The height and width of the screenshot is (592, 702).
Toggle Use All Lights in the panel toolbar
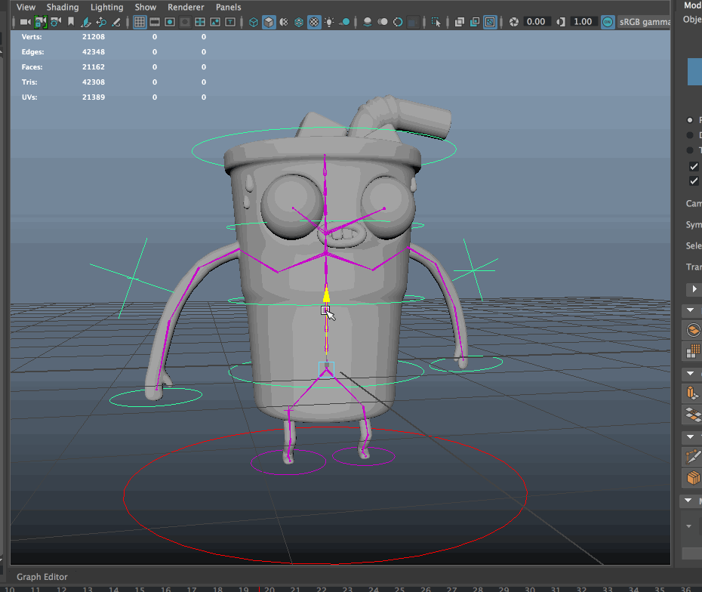tap(328, 21)
